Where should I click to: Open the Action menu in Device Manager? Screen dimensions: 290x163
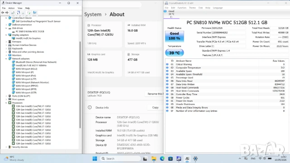[11, 8]
